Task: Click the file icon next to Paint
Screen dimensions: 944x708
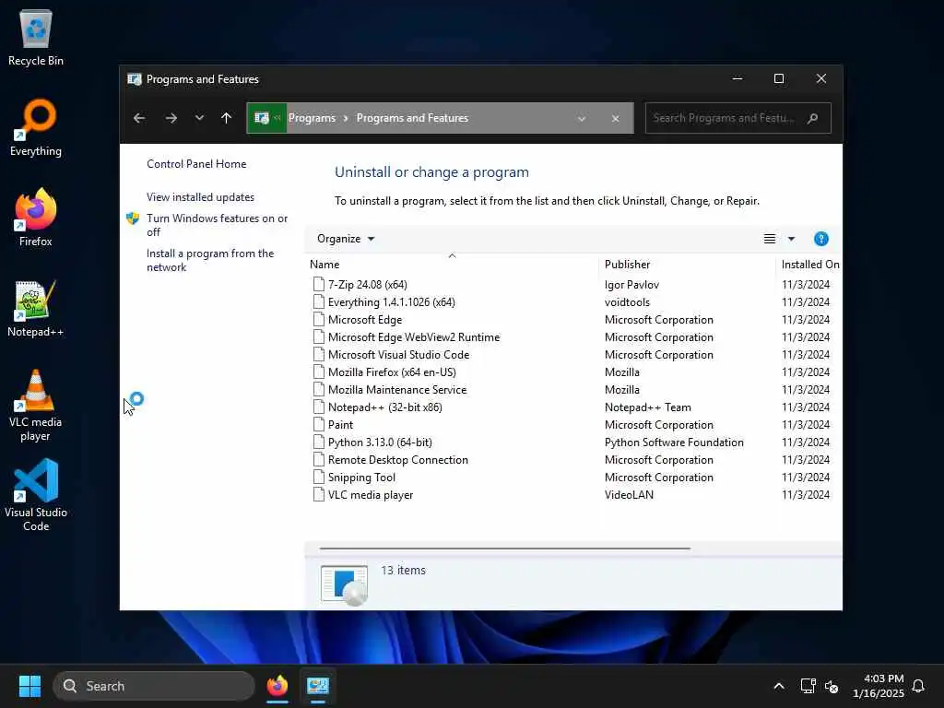Action: point(318,424)
